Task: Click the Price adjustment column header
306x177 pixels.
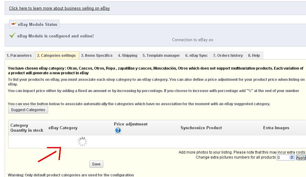Action: [131, 124]
